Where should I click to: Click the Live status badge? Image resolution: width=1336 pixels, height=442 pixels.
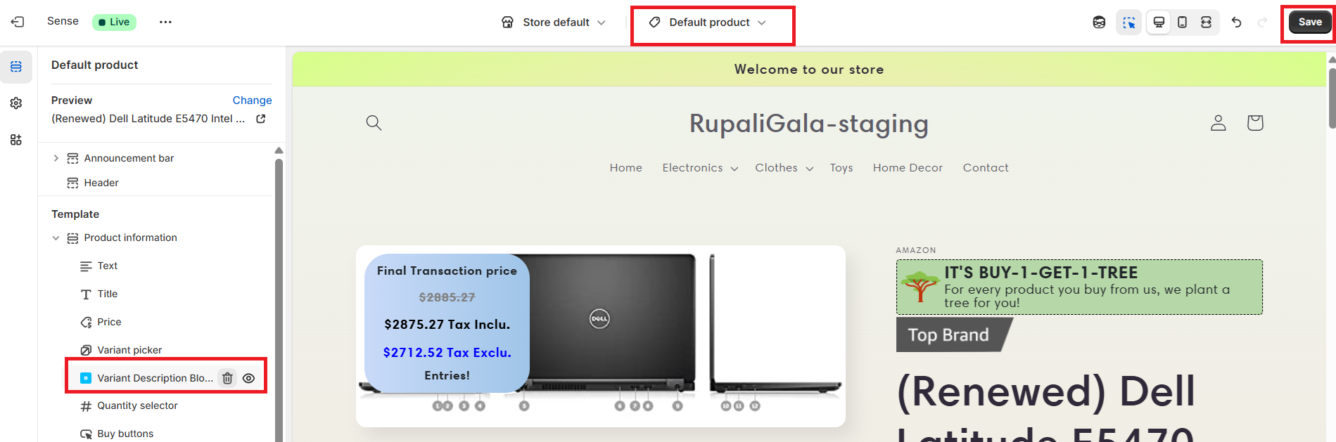114,22
